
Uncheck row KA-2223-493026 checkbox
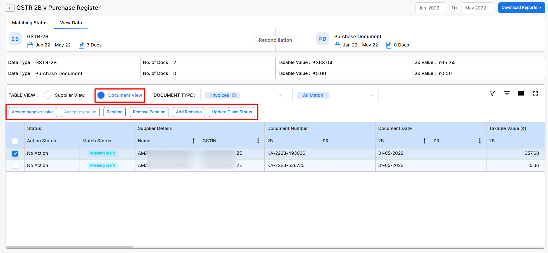pos(15,154)
